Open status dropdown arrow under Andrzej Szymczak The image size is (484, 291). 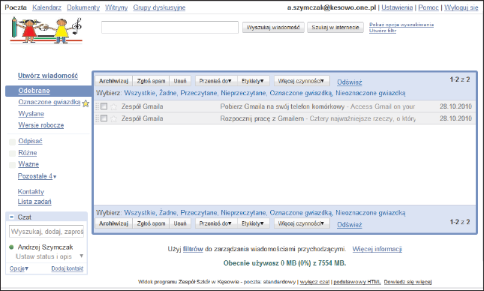82,256
